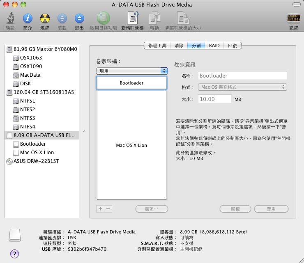304x263 pixels.
Task: Click the add partition plus button
Action: point(100,209)
